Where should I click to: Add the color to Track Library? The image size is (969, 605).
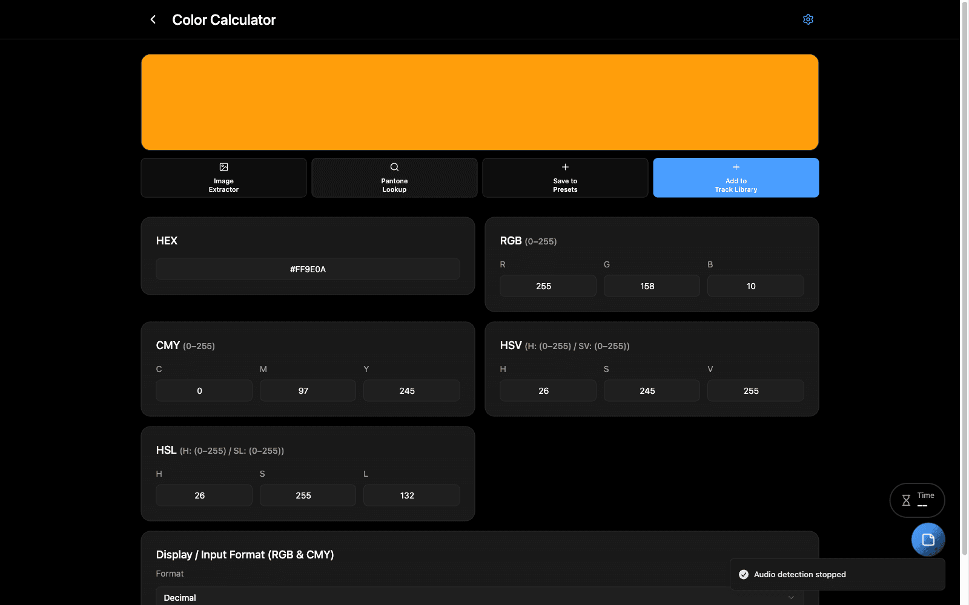(736, 178)
